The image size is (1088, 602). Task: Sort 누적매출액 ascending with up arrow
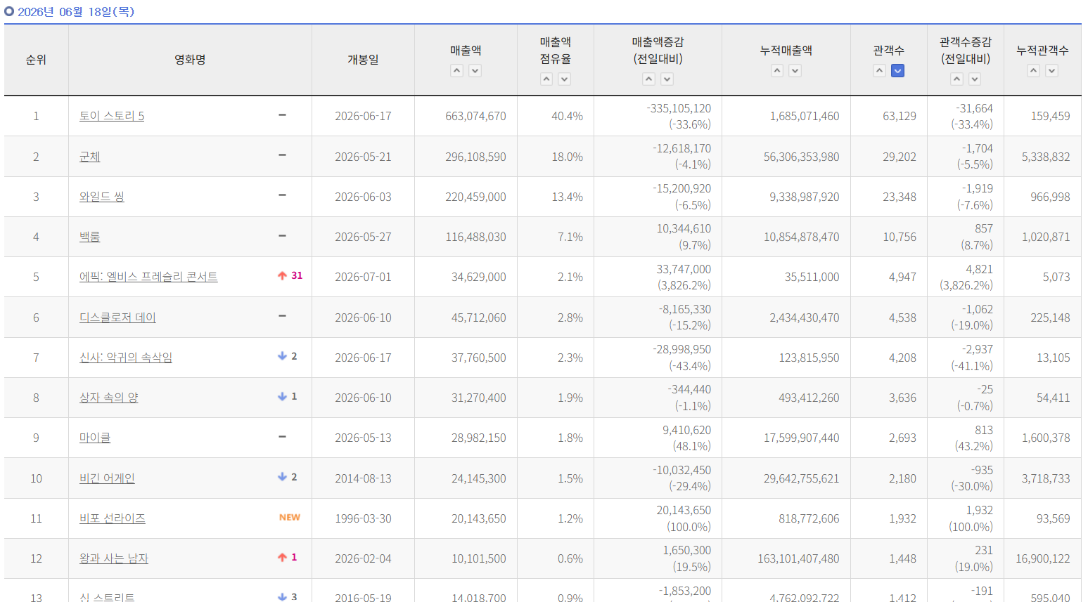pyautogui.click(x=777, y=70)
